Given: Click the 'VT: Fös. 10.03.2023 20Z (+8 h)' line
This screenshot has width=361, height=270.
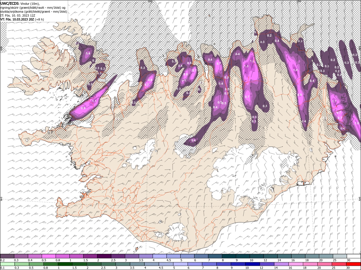Looking at the screenshot, I should pos(22,19).
